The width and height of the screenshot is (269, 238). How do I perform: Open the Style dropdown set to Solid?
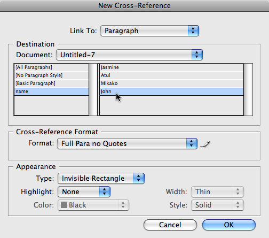pos(217,205)
